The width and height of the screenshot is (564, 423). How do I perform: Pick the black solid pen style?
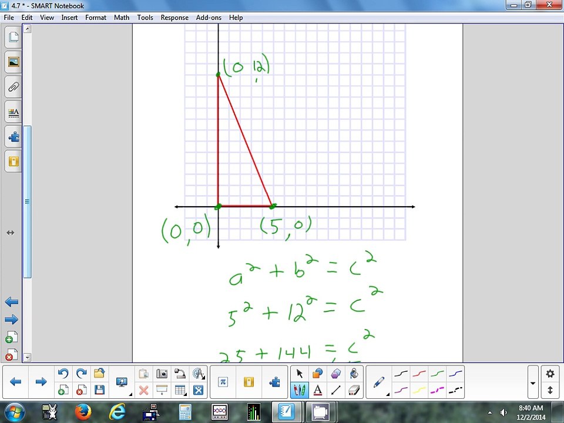click(401, 374)
